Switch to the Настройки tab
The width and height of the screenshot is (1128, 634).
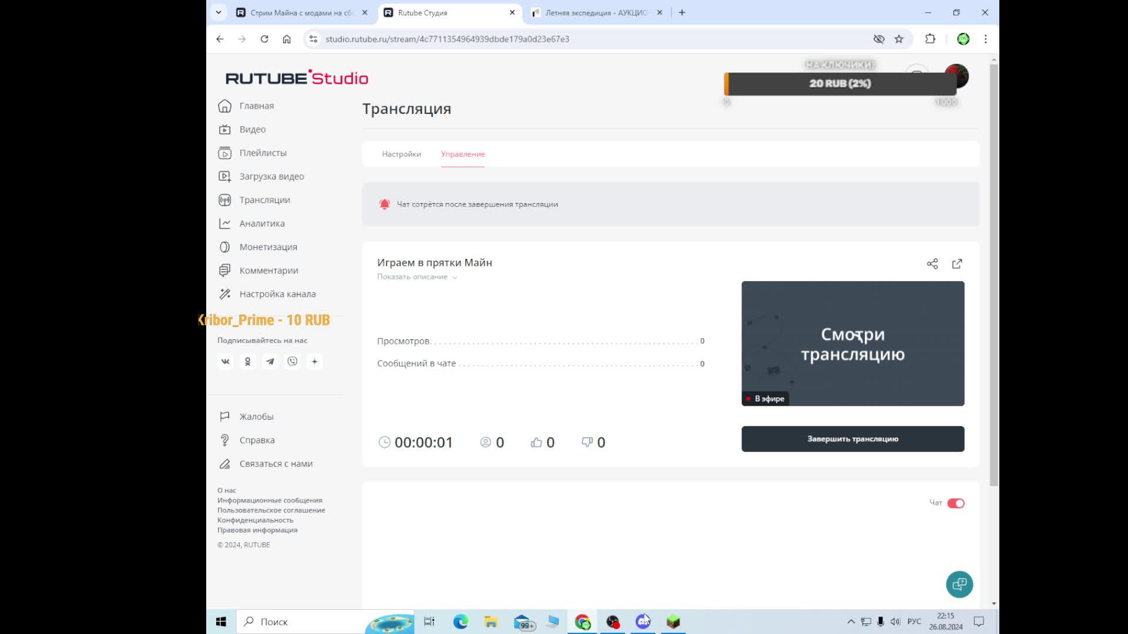tap(401, 154)
